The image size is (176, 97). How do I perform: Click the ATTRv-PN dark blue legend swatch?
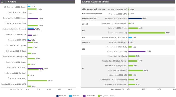point(57,96)
